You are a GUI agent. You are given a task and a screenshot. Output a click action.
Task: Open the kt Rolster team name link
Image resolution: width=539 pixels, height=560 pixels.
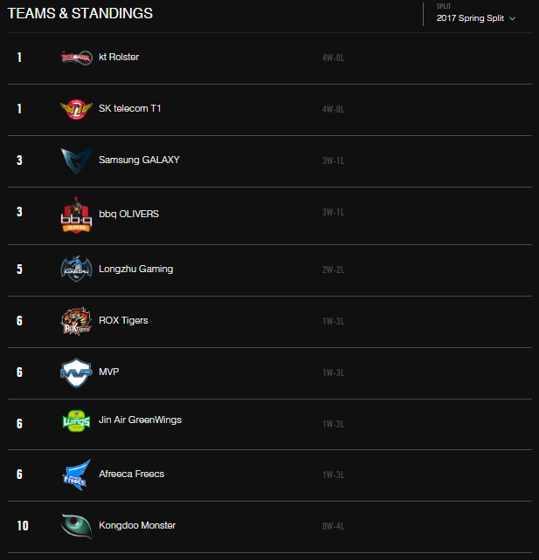pyautogui.click(x=119, y=58)
